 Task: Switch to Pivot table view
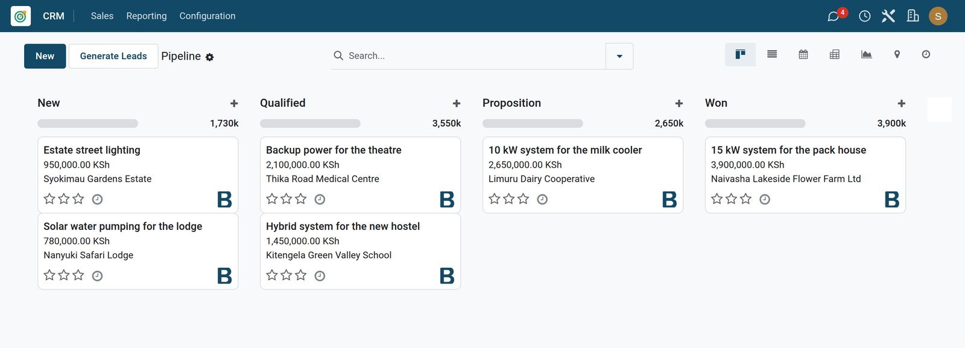(x=835, y=55)
